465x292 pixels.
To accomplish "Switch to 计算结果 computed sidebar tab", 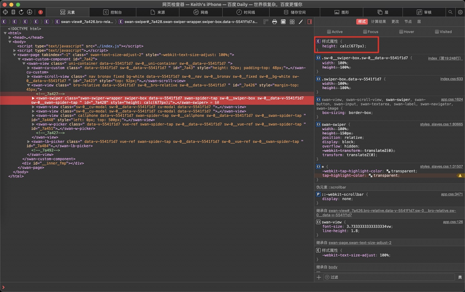I will (x=378, y=22).
